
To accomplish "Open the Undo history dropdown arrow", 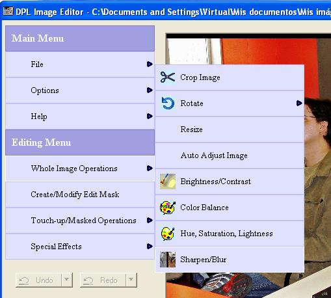I will (x=67, y=280).
